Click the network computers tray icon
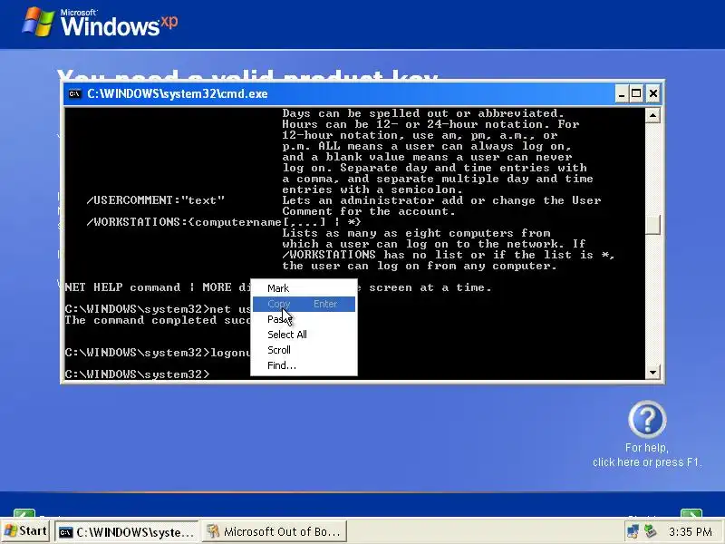 click(633, 531)
